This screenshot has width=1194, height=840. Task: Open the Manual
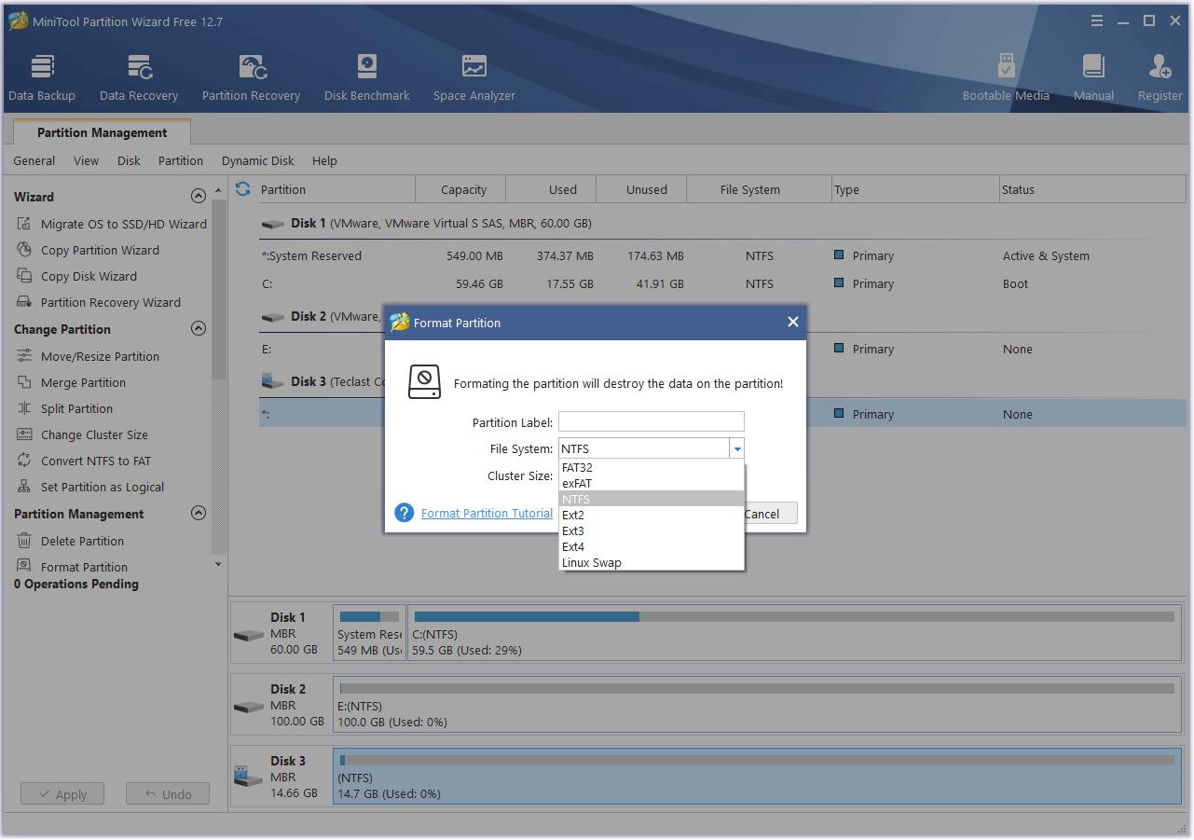pyautogui.click(x=1092, y=75)
